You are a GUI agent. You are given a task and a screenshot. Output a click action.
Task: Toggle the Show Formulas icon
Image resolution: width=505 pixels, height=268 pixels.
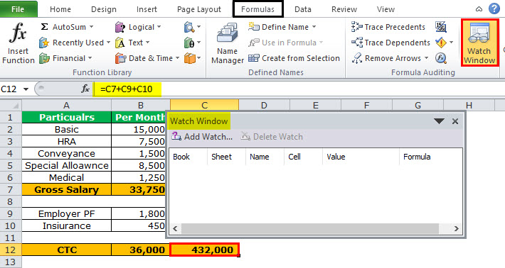pos(440,27)
